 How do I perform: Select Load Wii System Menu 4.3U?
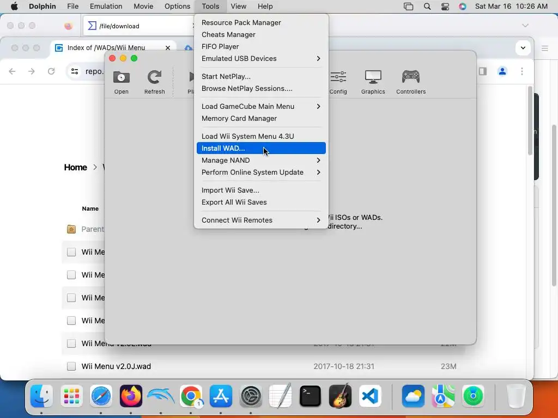tap(261, 136)
